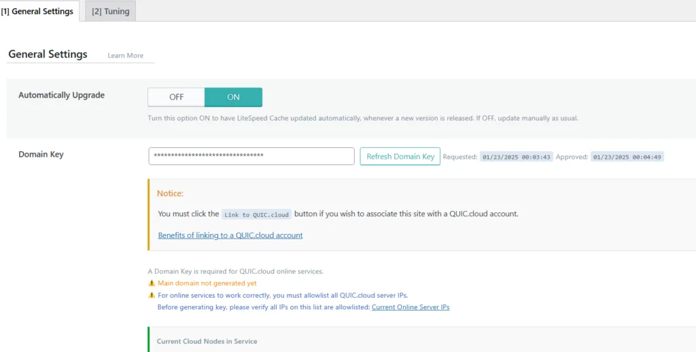This screenshot has height=352, width=696.
Task: Turn Automatically Upgrade ON
Action: (234, 97)
